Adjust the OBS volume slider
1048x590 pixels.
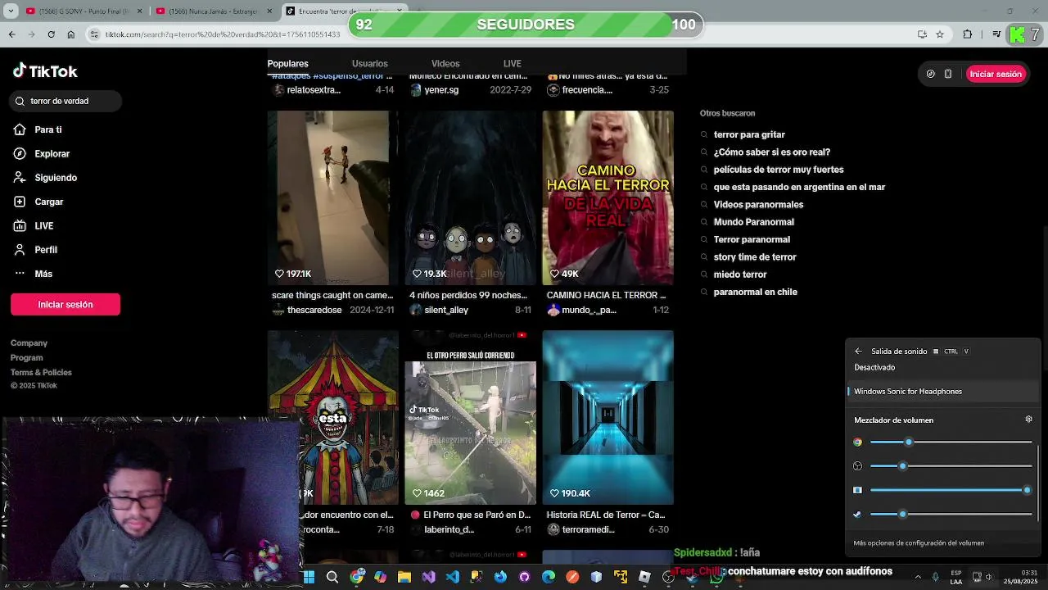[x=951, y=466]
